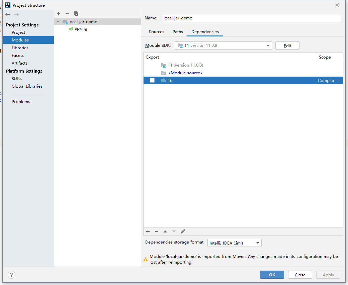
Task: Move dependency up with the arrow icon
Action: coord(165,231)
